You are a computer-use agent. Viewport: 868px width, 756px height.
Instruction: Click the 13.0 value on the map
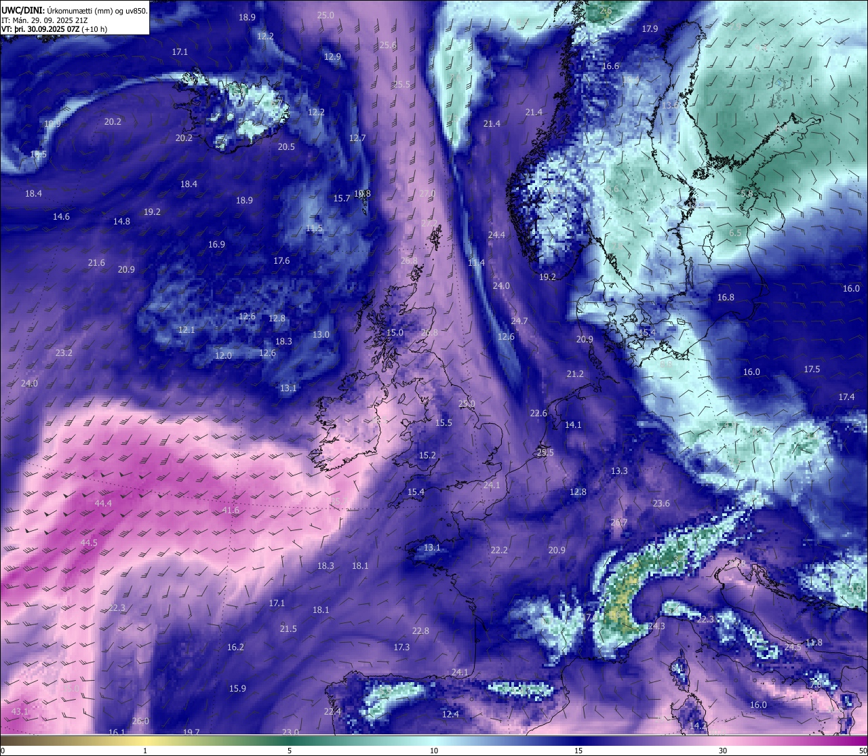321,334
